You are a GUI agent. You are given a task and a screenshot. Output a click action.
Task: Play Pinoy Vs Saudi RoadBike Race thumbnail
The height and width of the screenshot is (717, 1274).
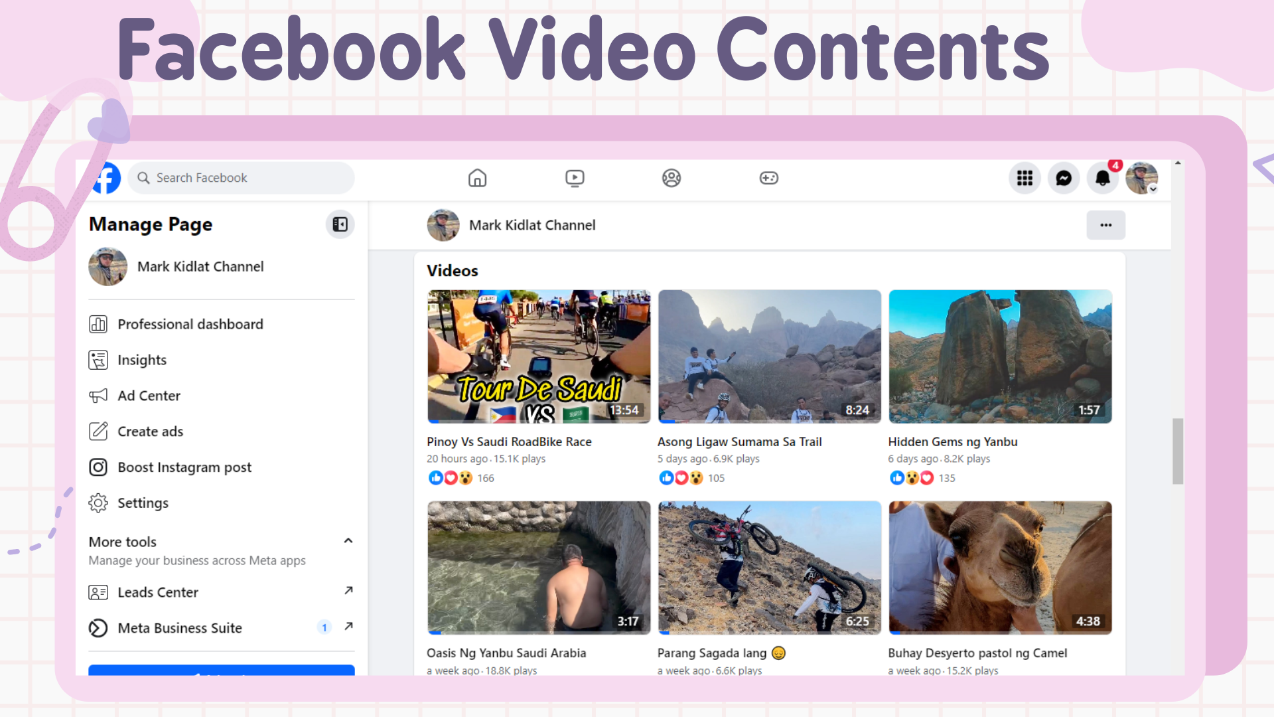(539, 357)
